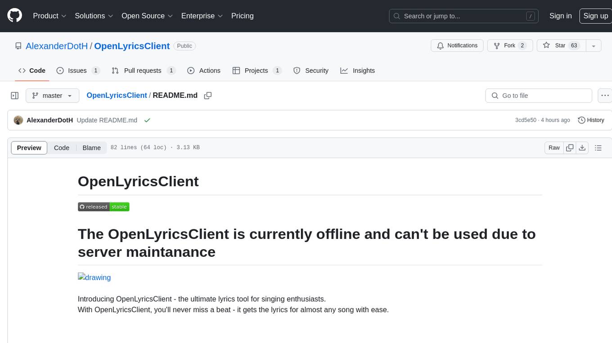
Task: Switch to the Insights tab
Action: click(358, 70)
